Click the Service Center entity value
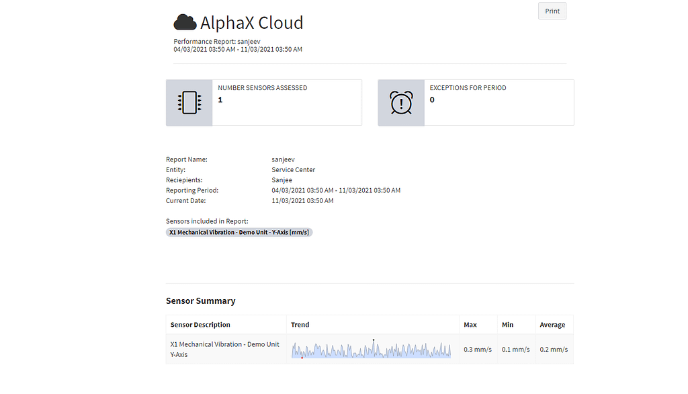This screenshot has height=394, width=688. coord(293,169)
